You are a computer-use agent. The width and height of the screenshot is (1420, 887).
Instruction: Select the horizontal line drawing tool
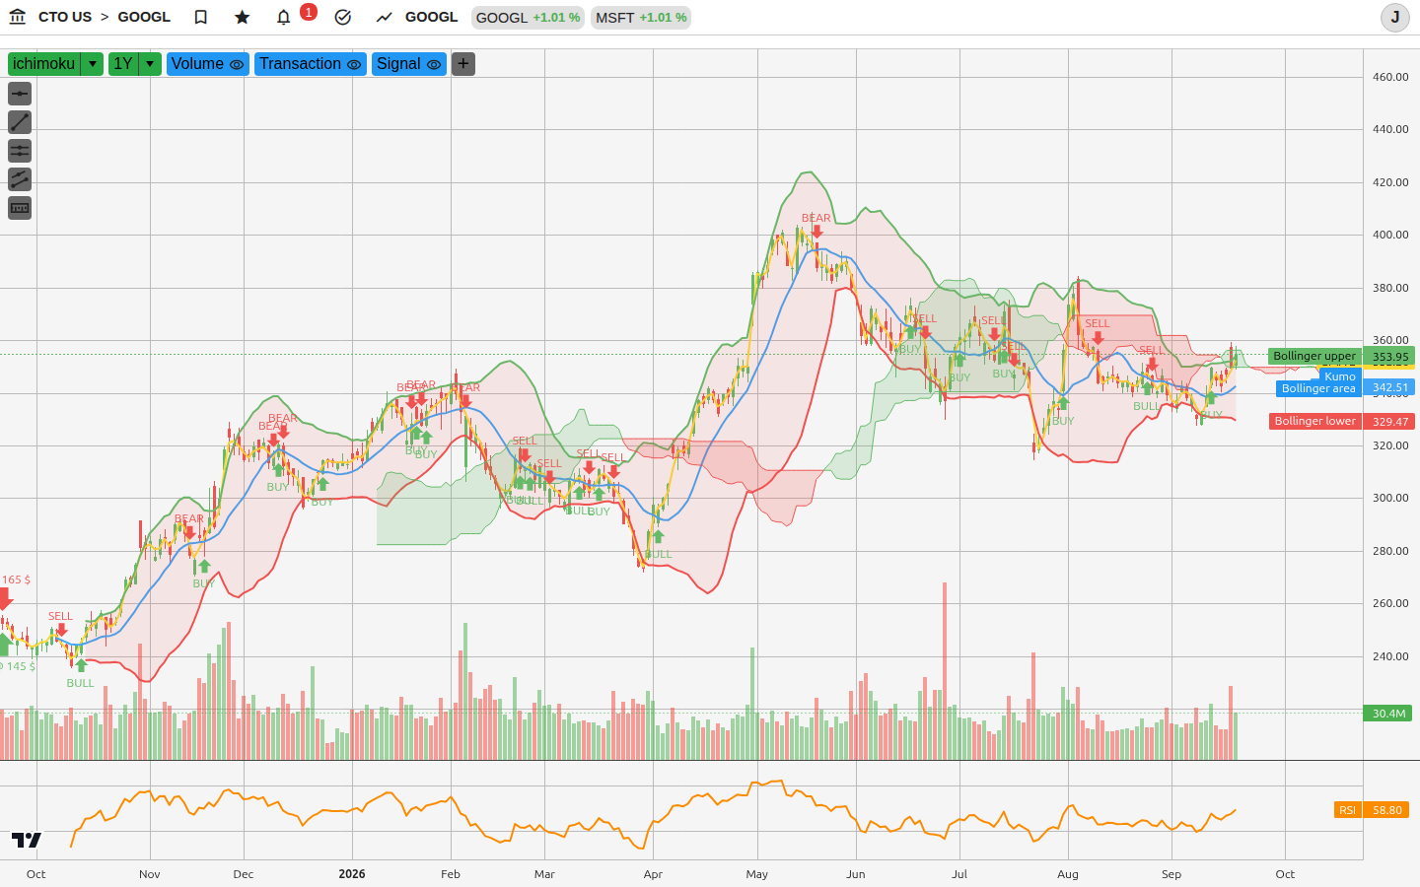coord(20,94)
